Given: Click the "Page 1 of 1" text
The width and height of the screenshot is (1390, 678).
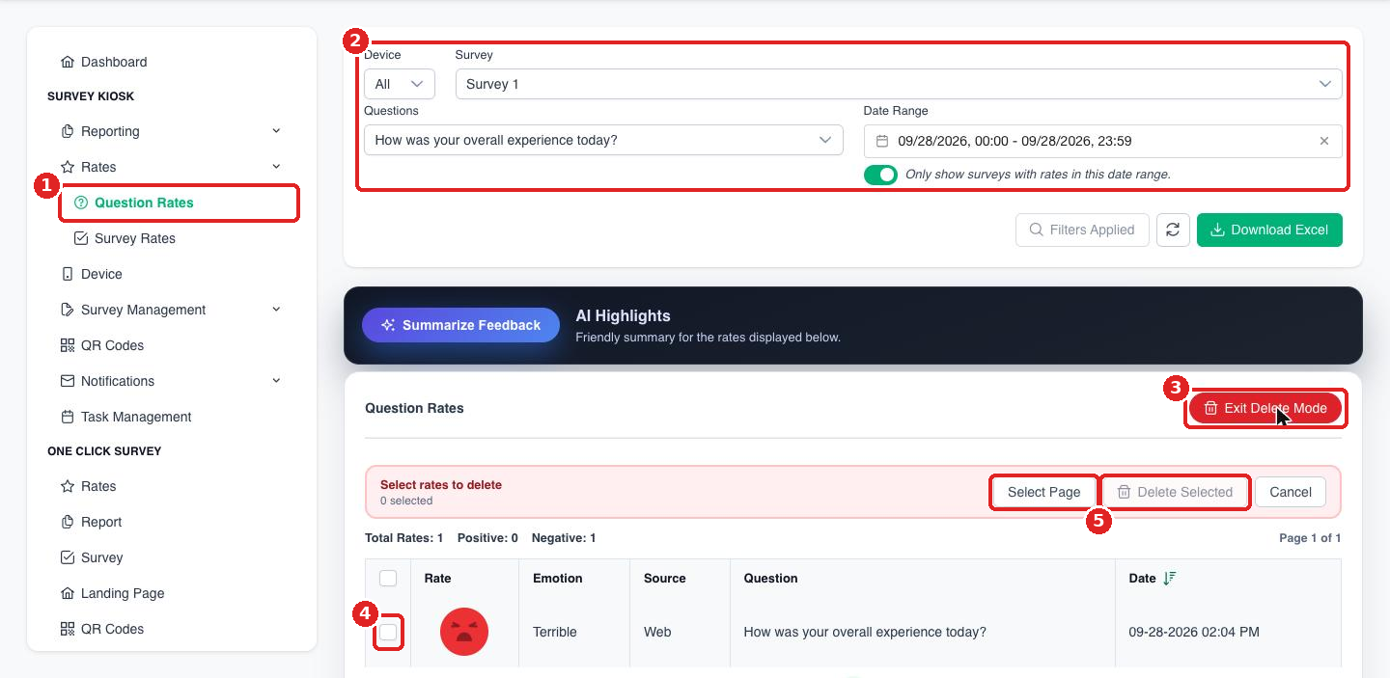Looking at the screenshot, I should [1310, 538].
